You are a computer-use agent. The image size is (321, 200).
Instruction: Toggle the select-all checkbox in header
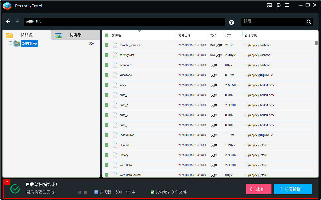[106, 35]
